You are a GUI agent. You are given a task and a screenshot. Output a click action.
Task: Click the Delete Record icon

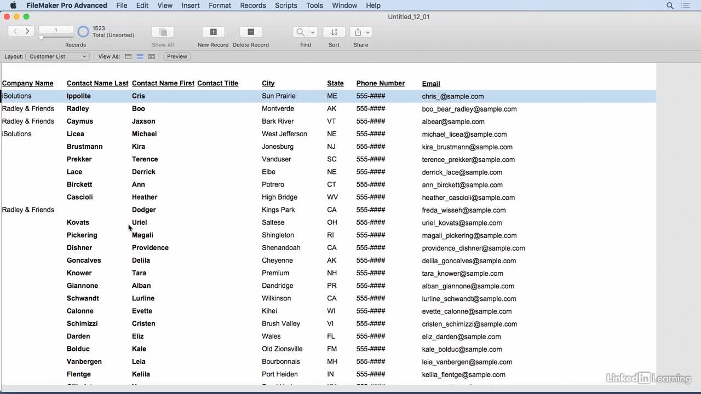pyautogui.click(x=251, y=32)
